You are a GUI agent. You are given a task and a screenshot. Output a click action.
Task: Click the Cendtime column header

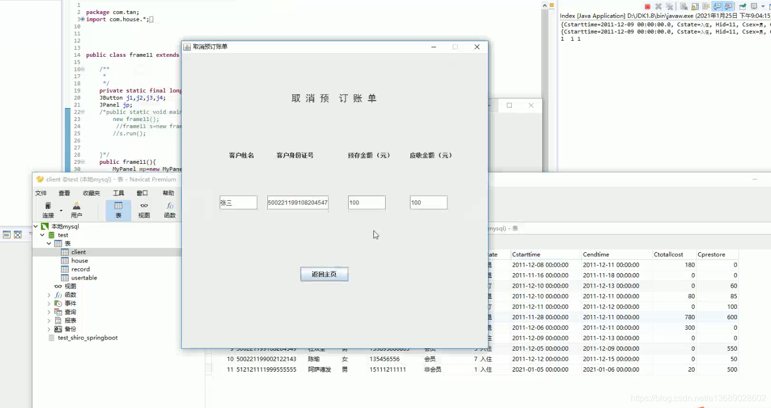tap(617, 254)
